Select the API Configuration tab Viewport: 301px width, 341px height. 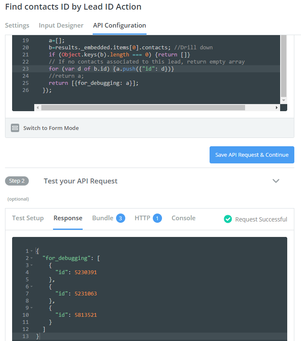[119, 25]
